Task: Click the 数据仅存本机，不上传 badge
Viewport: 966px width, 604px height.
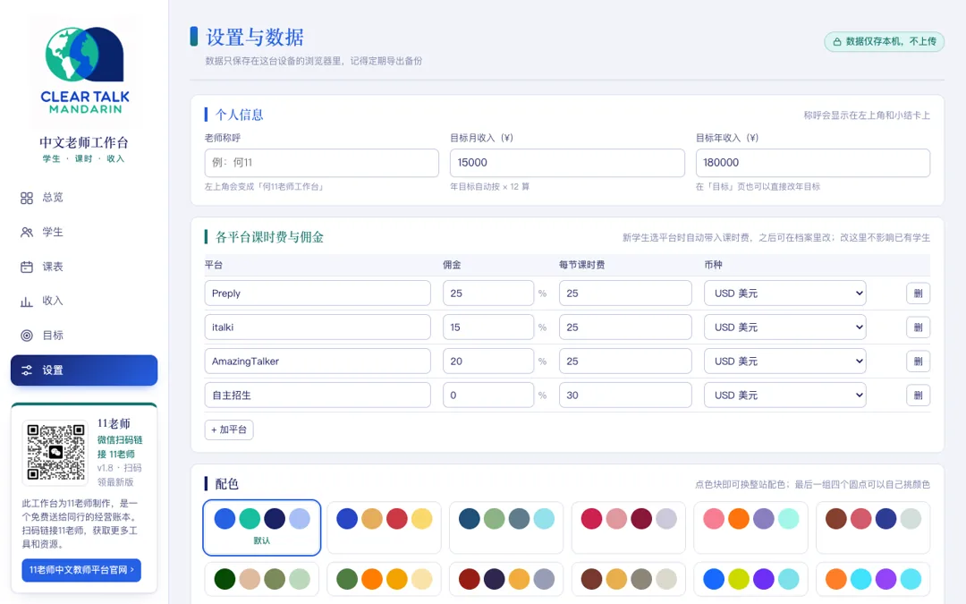Action: pos(884,42)
